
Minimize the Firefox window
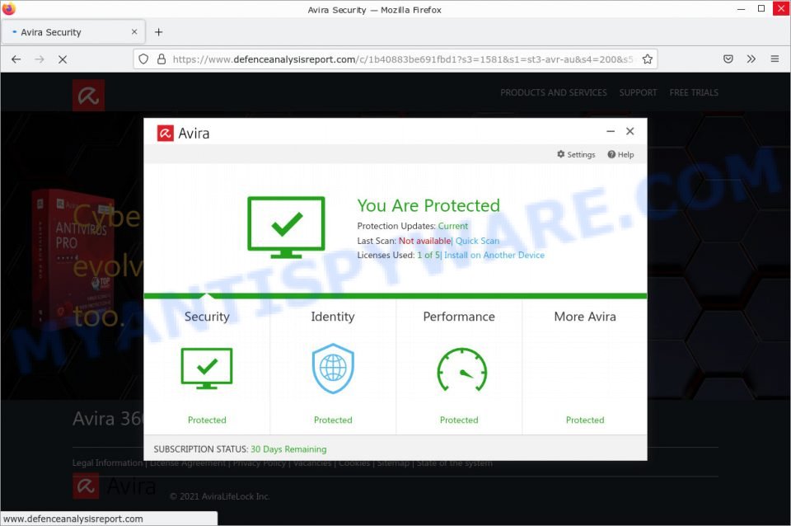pos(741,9)
